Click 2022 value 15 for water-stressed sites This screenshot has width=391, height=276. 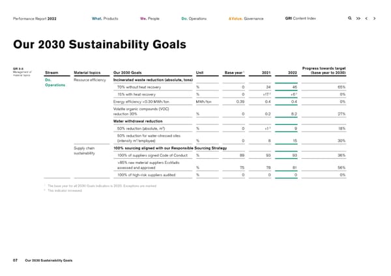(295, 141)
